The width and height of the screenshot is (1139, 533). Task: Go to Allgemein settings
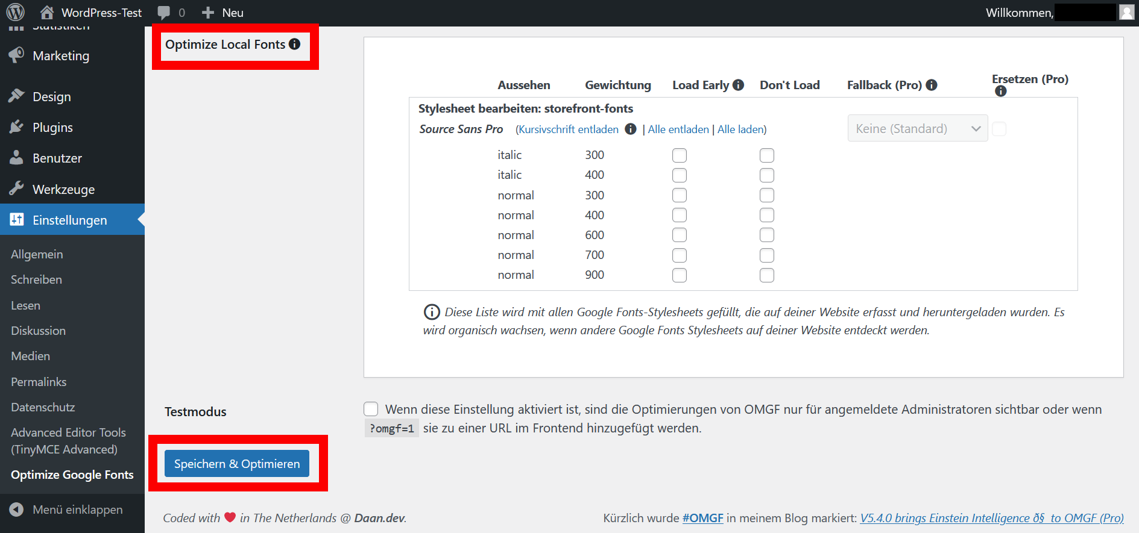(x=37, y=254)
